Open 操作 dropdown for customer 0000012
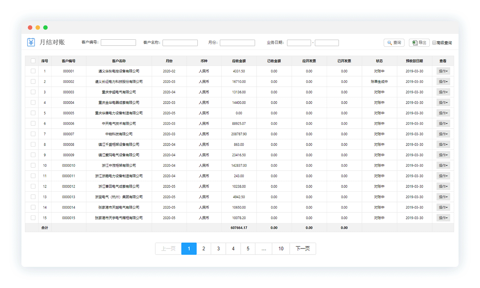 (443, 186)
